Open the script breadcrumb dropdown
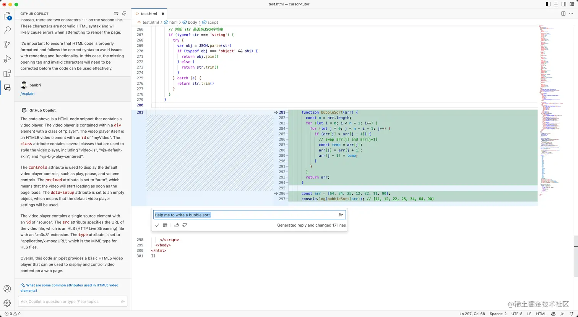The width and height of the screenshot is (578, 317). pos(210,23)
